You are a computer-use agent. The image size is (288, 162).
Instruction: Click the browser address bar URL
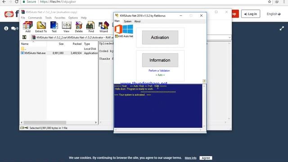[x=58, y=2]
